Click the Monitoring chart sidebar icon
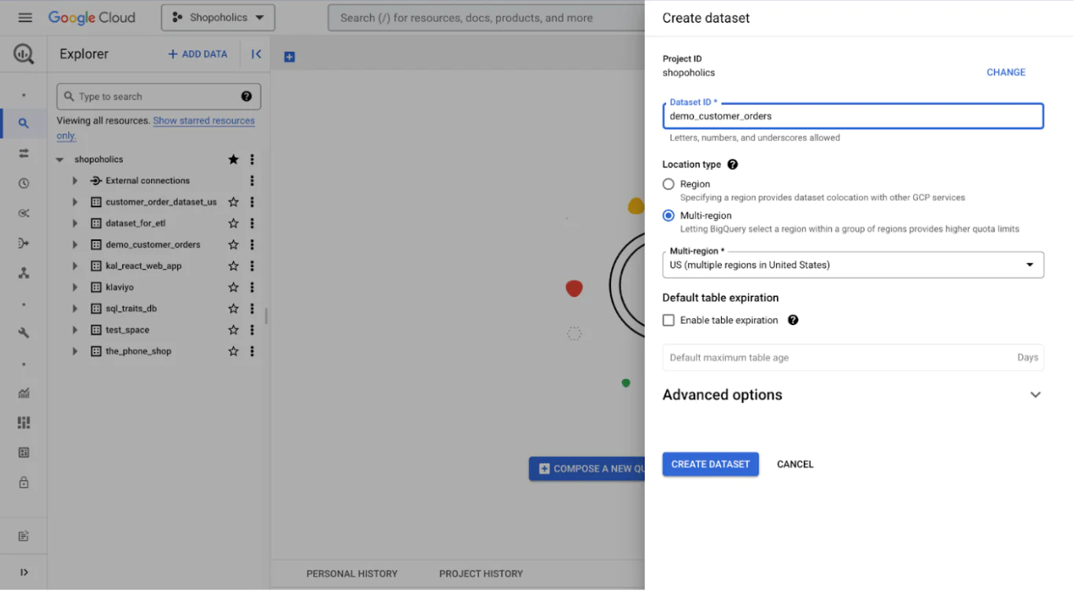This screenshot has width=1077, height=592. [24, 393]
